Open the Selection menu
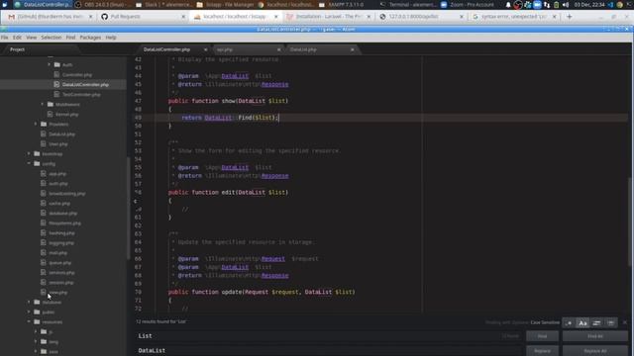 52,38
